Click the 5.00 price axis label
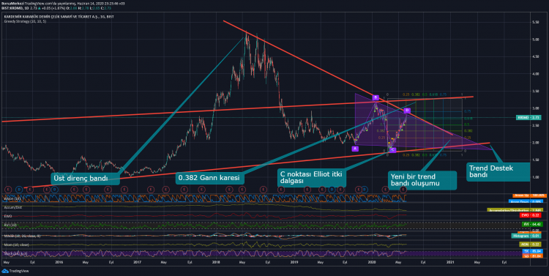 pos(535,40)
